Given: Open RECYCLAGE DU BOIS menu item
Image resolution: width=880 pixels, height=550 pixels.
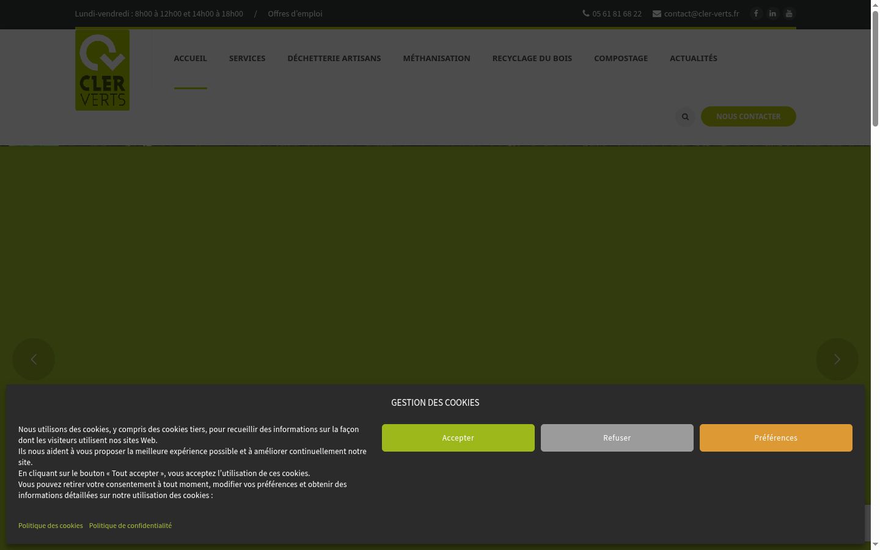Looking at the screenshot, I should coord(532,58).
